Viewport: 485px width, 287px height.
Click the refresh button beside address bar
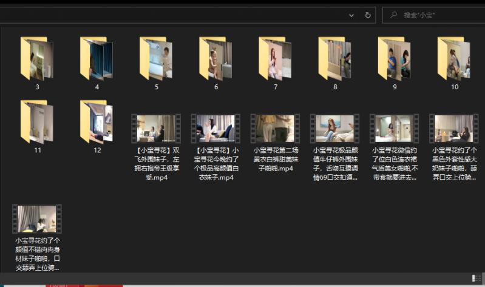pyautogui.click(x=368, y=15)
